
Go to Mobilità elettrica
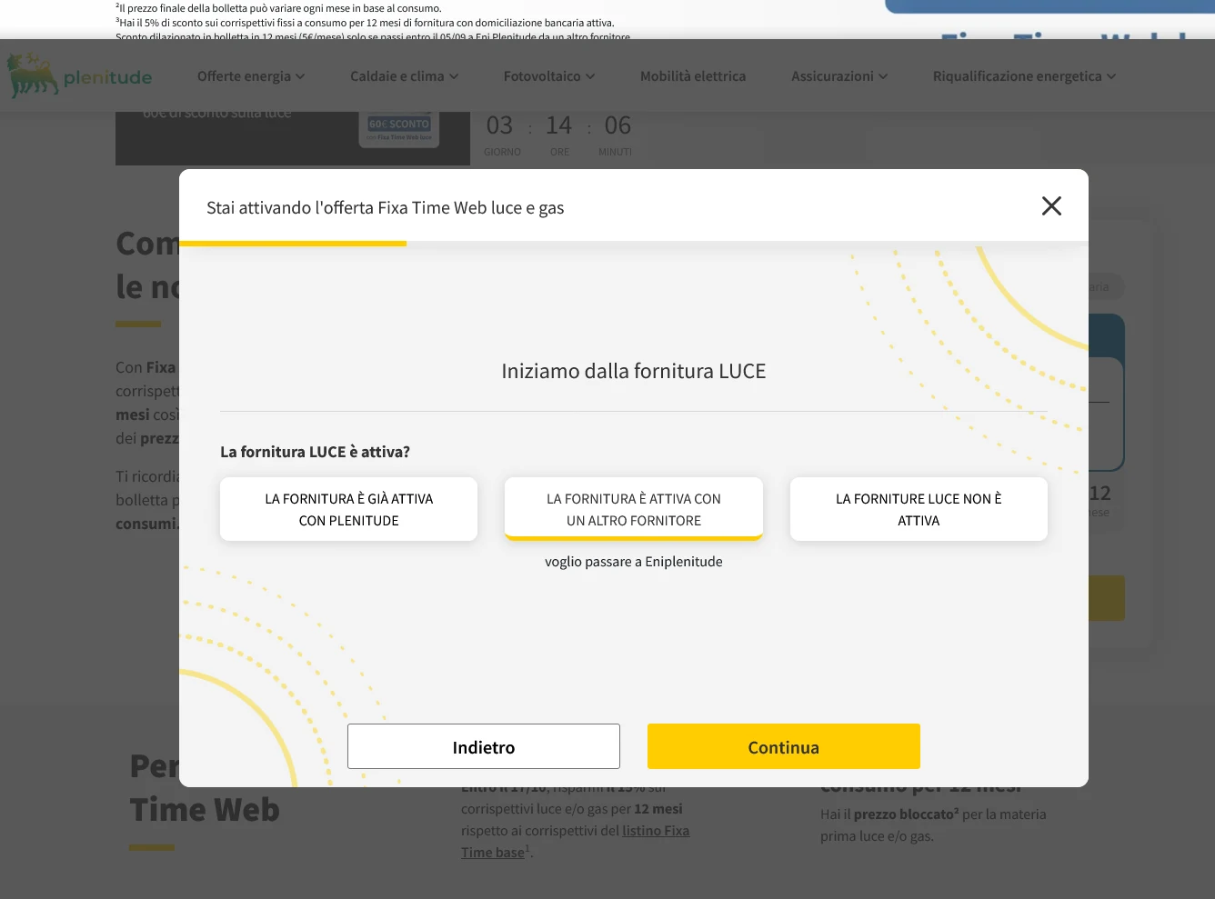pyautogui.click(x=693, y=76)
